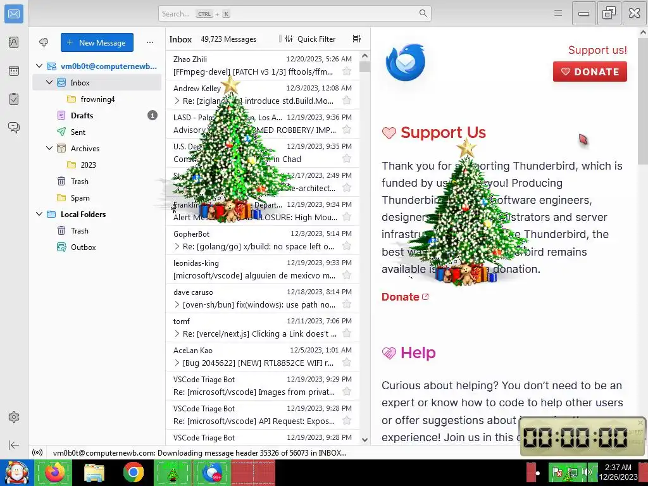The width and height of the screenshot is (648, 486).
Task: Collapse the vm0b0t account tree
Action: coord(39,66)
